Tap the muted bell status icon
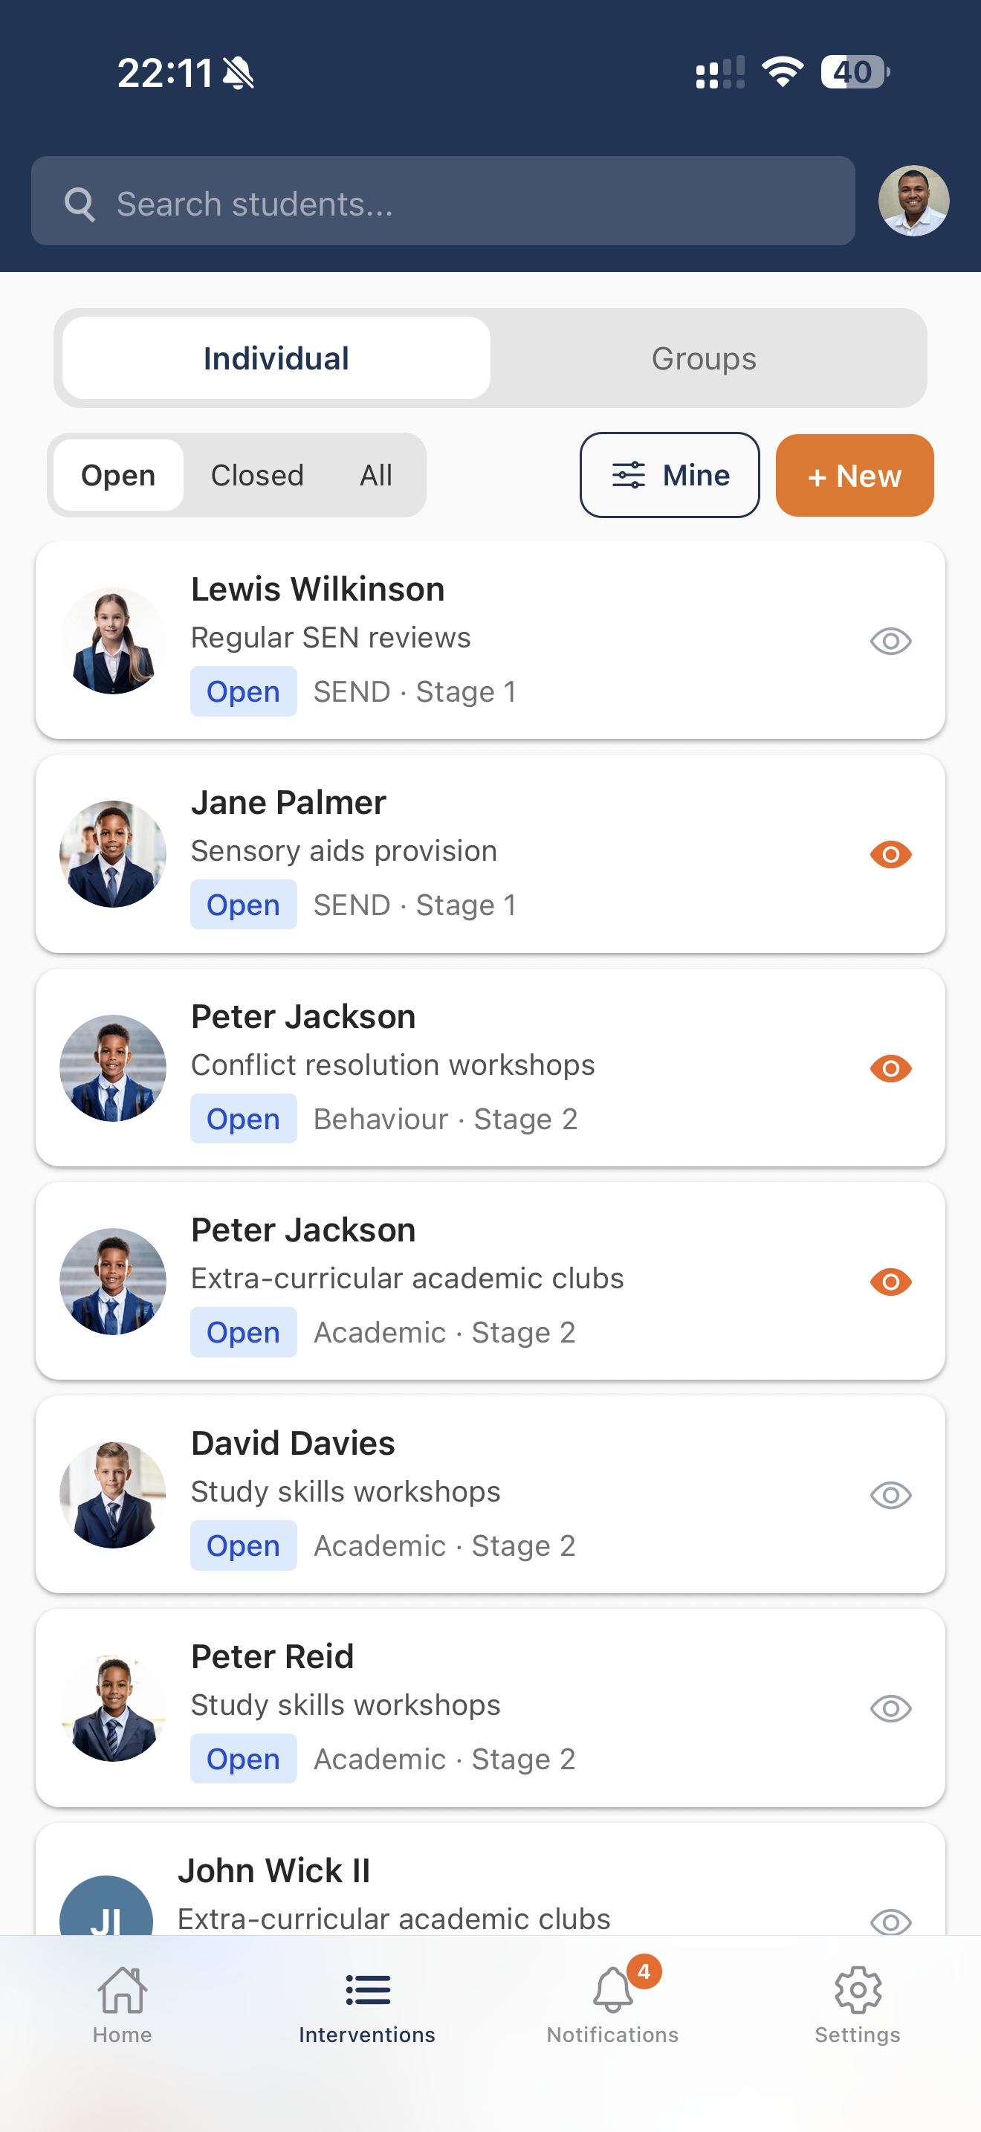Screen dimensions: 981x2132 [x=239, y=73]
